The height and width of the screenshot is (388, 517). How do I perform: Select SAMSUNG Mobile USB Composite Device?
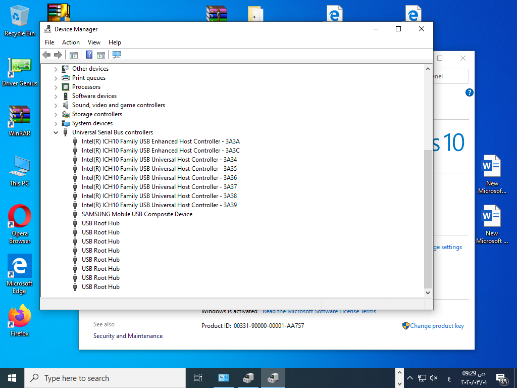pos(137,214)
